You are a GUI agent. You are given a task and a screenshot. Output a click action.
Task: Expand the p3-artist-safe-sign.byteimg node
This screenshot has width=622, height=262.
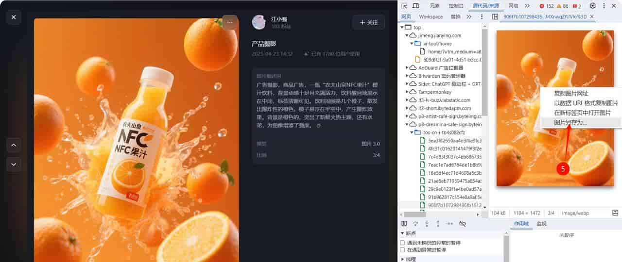tap(407, 116)
